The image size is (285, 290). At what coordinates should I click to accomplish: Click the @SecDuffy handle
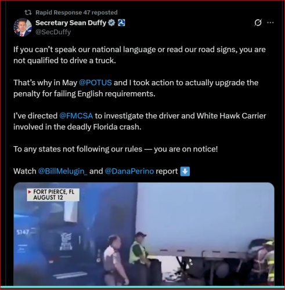[53, 32]
